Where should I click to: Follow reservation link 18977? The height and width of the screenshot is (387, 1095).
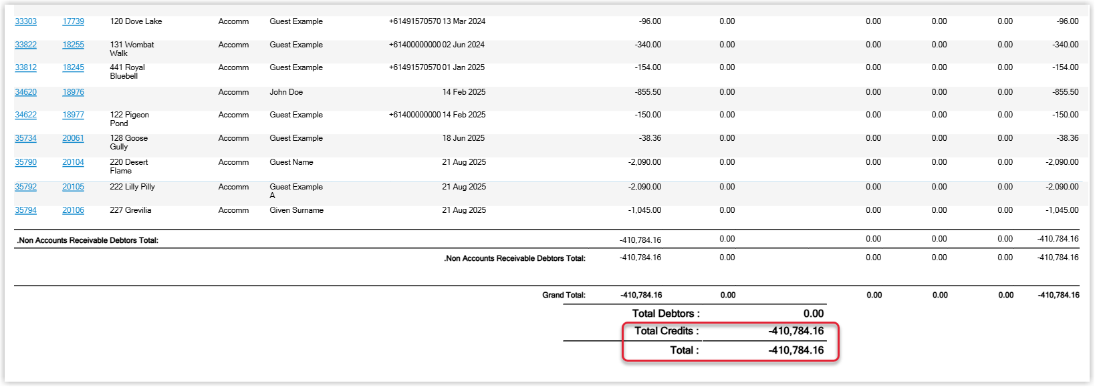(x=73, y=115)
